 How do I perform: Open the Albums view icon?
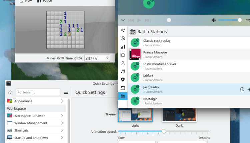123,55
